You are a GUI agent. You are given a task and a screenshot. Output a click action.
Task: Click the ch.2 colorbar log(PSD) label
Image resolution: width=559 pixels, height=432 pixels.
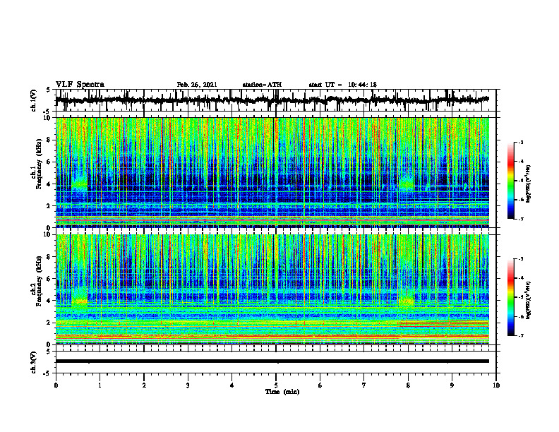coord(529,300)
